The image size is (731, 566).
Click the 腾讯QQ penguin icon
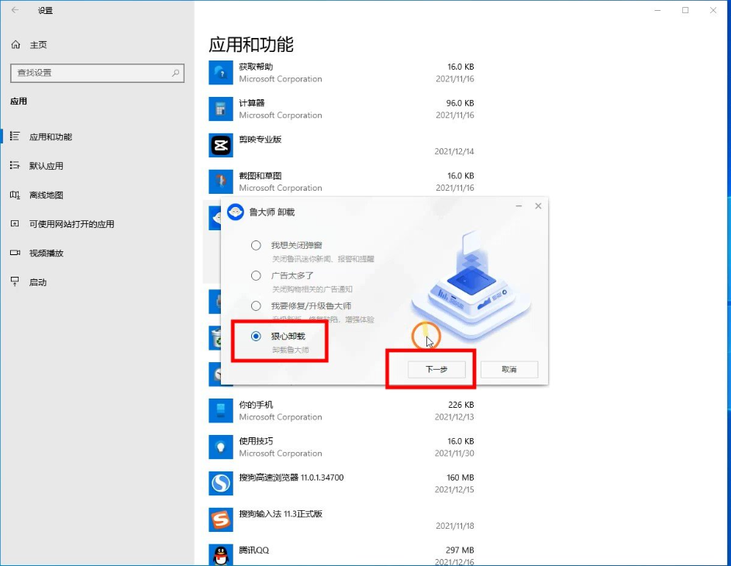pyautogui.click(x=220, y=555)
